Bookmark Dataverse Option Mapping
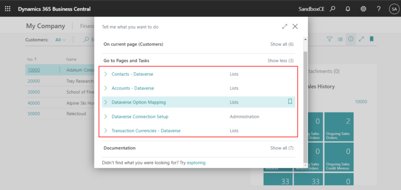Viewport: 401px width, 190px height. (x=290, y=102)
